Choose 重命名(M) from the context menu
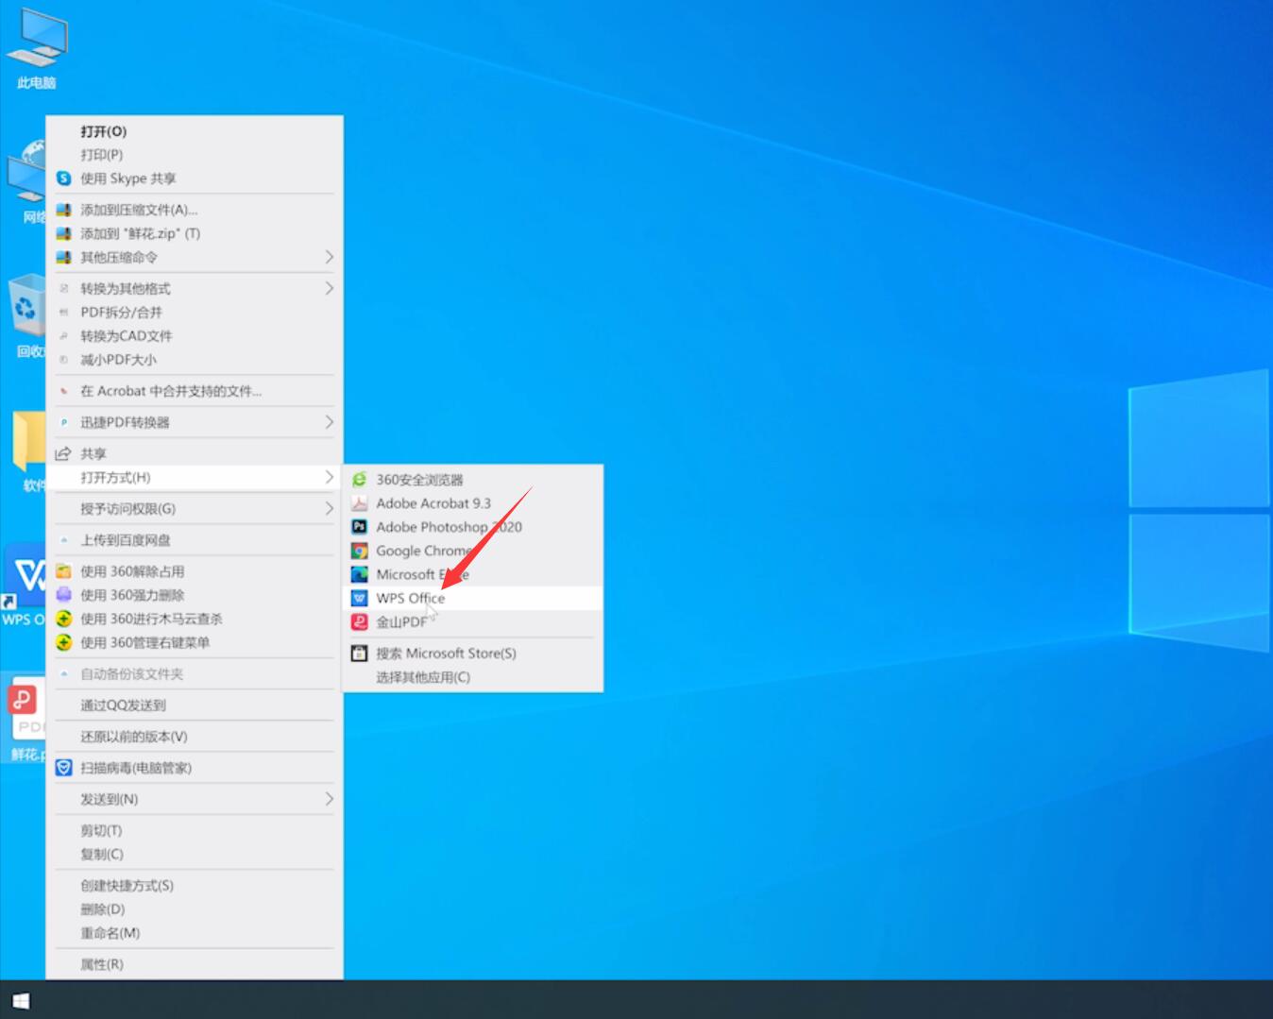This screenshot has height=1019, width=1273. 195,932
